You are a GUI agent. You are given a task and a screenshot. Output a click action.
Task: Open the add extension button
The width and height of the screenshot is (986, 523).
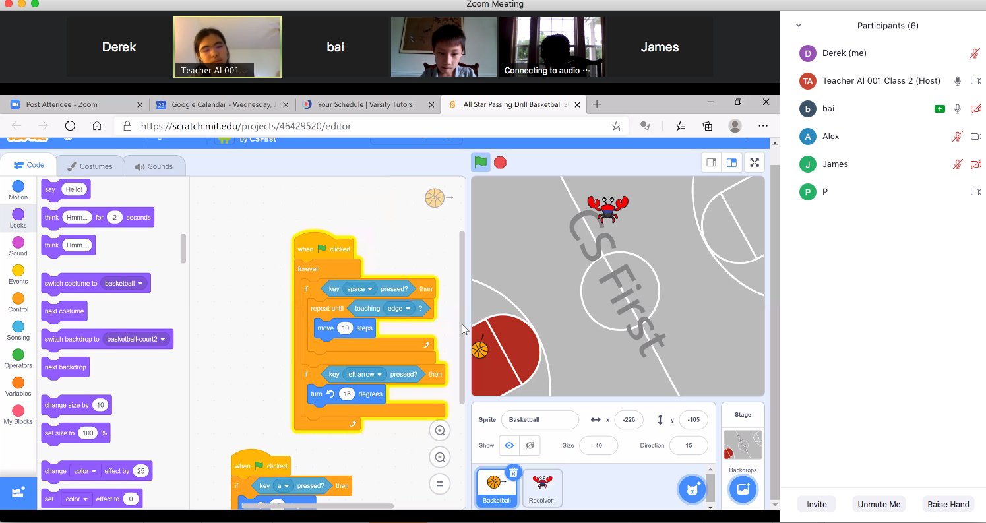[18, 492]
